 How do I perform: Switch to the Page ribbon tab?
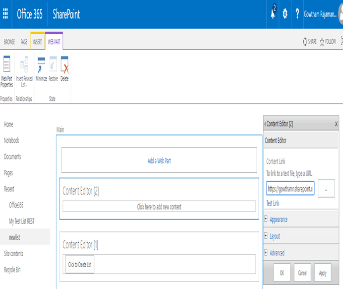[x=24, y=42]
